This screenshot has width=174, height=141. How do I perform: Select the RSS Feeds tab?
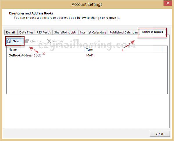tap(44, 32)
